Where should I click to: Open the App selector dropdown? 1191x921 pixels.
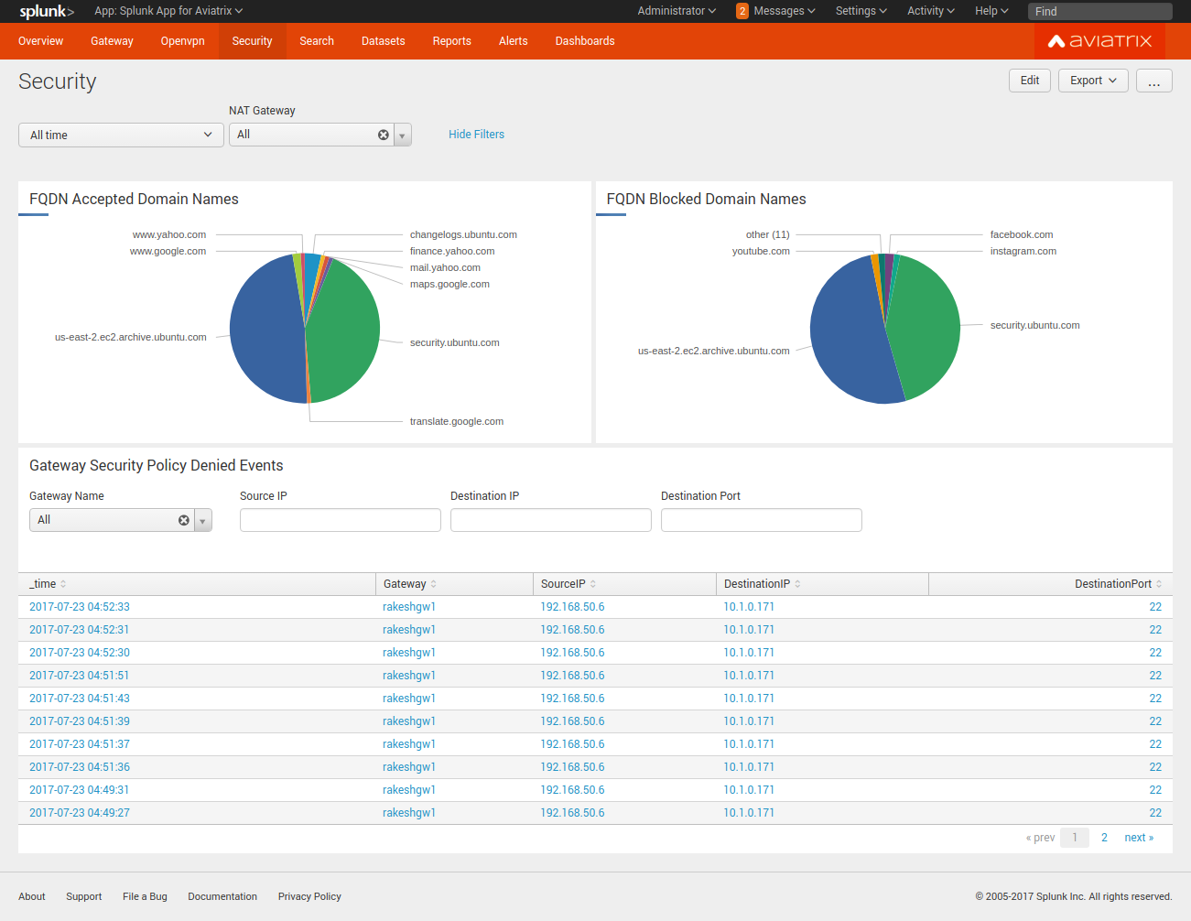click(x=168, y=11)
